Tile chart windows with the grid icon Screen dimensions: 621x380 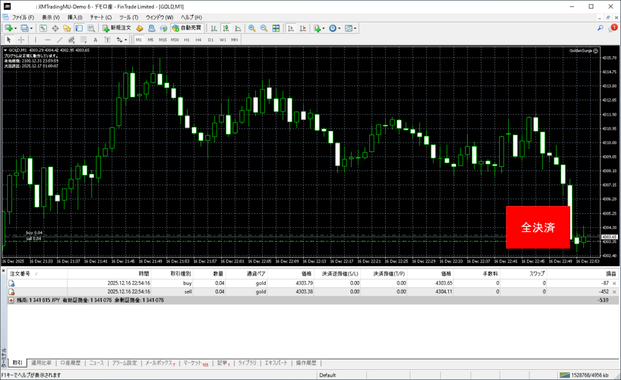coord(276,28)
